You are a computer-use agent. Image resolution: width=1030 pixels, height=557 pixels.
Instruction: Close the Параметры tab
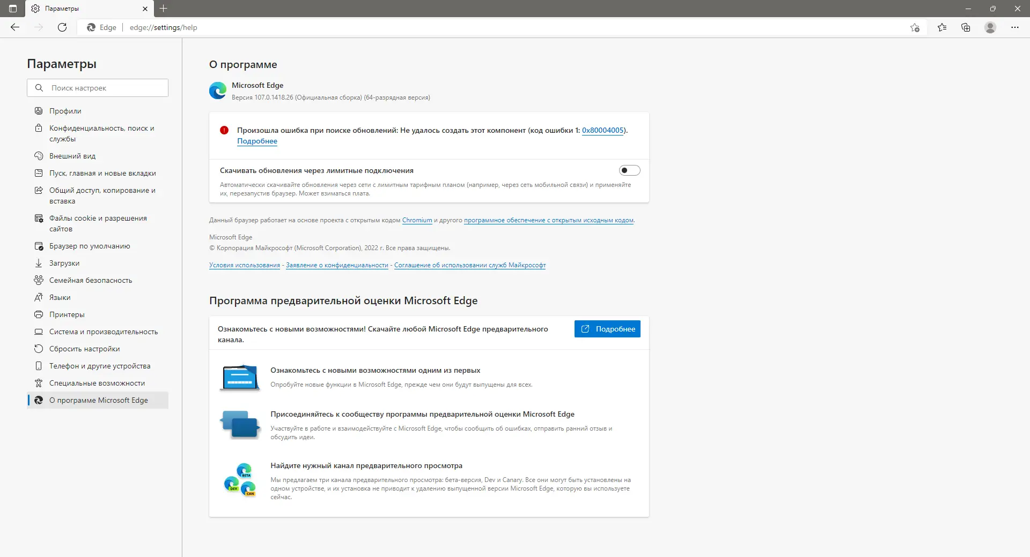tap(145, 9)
